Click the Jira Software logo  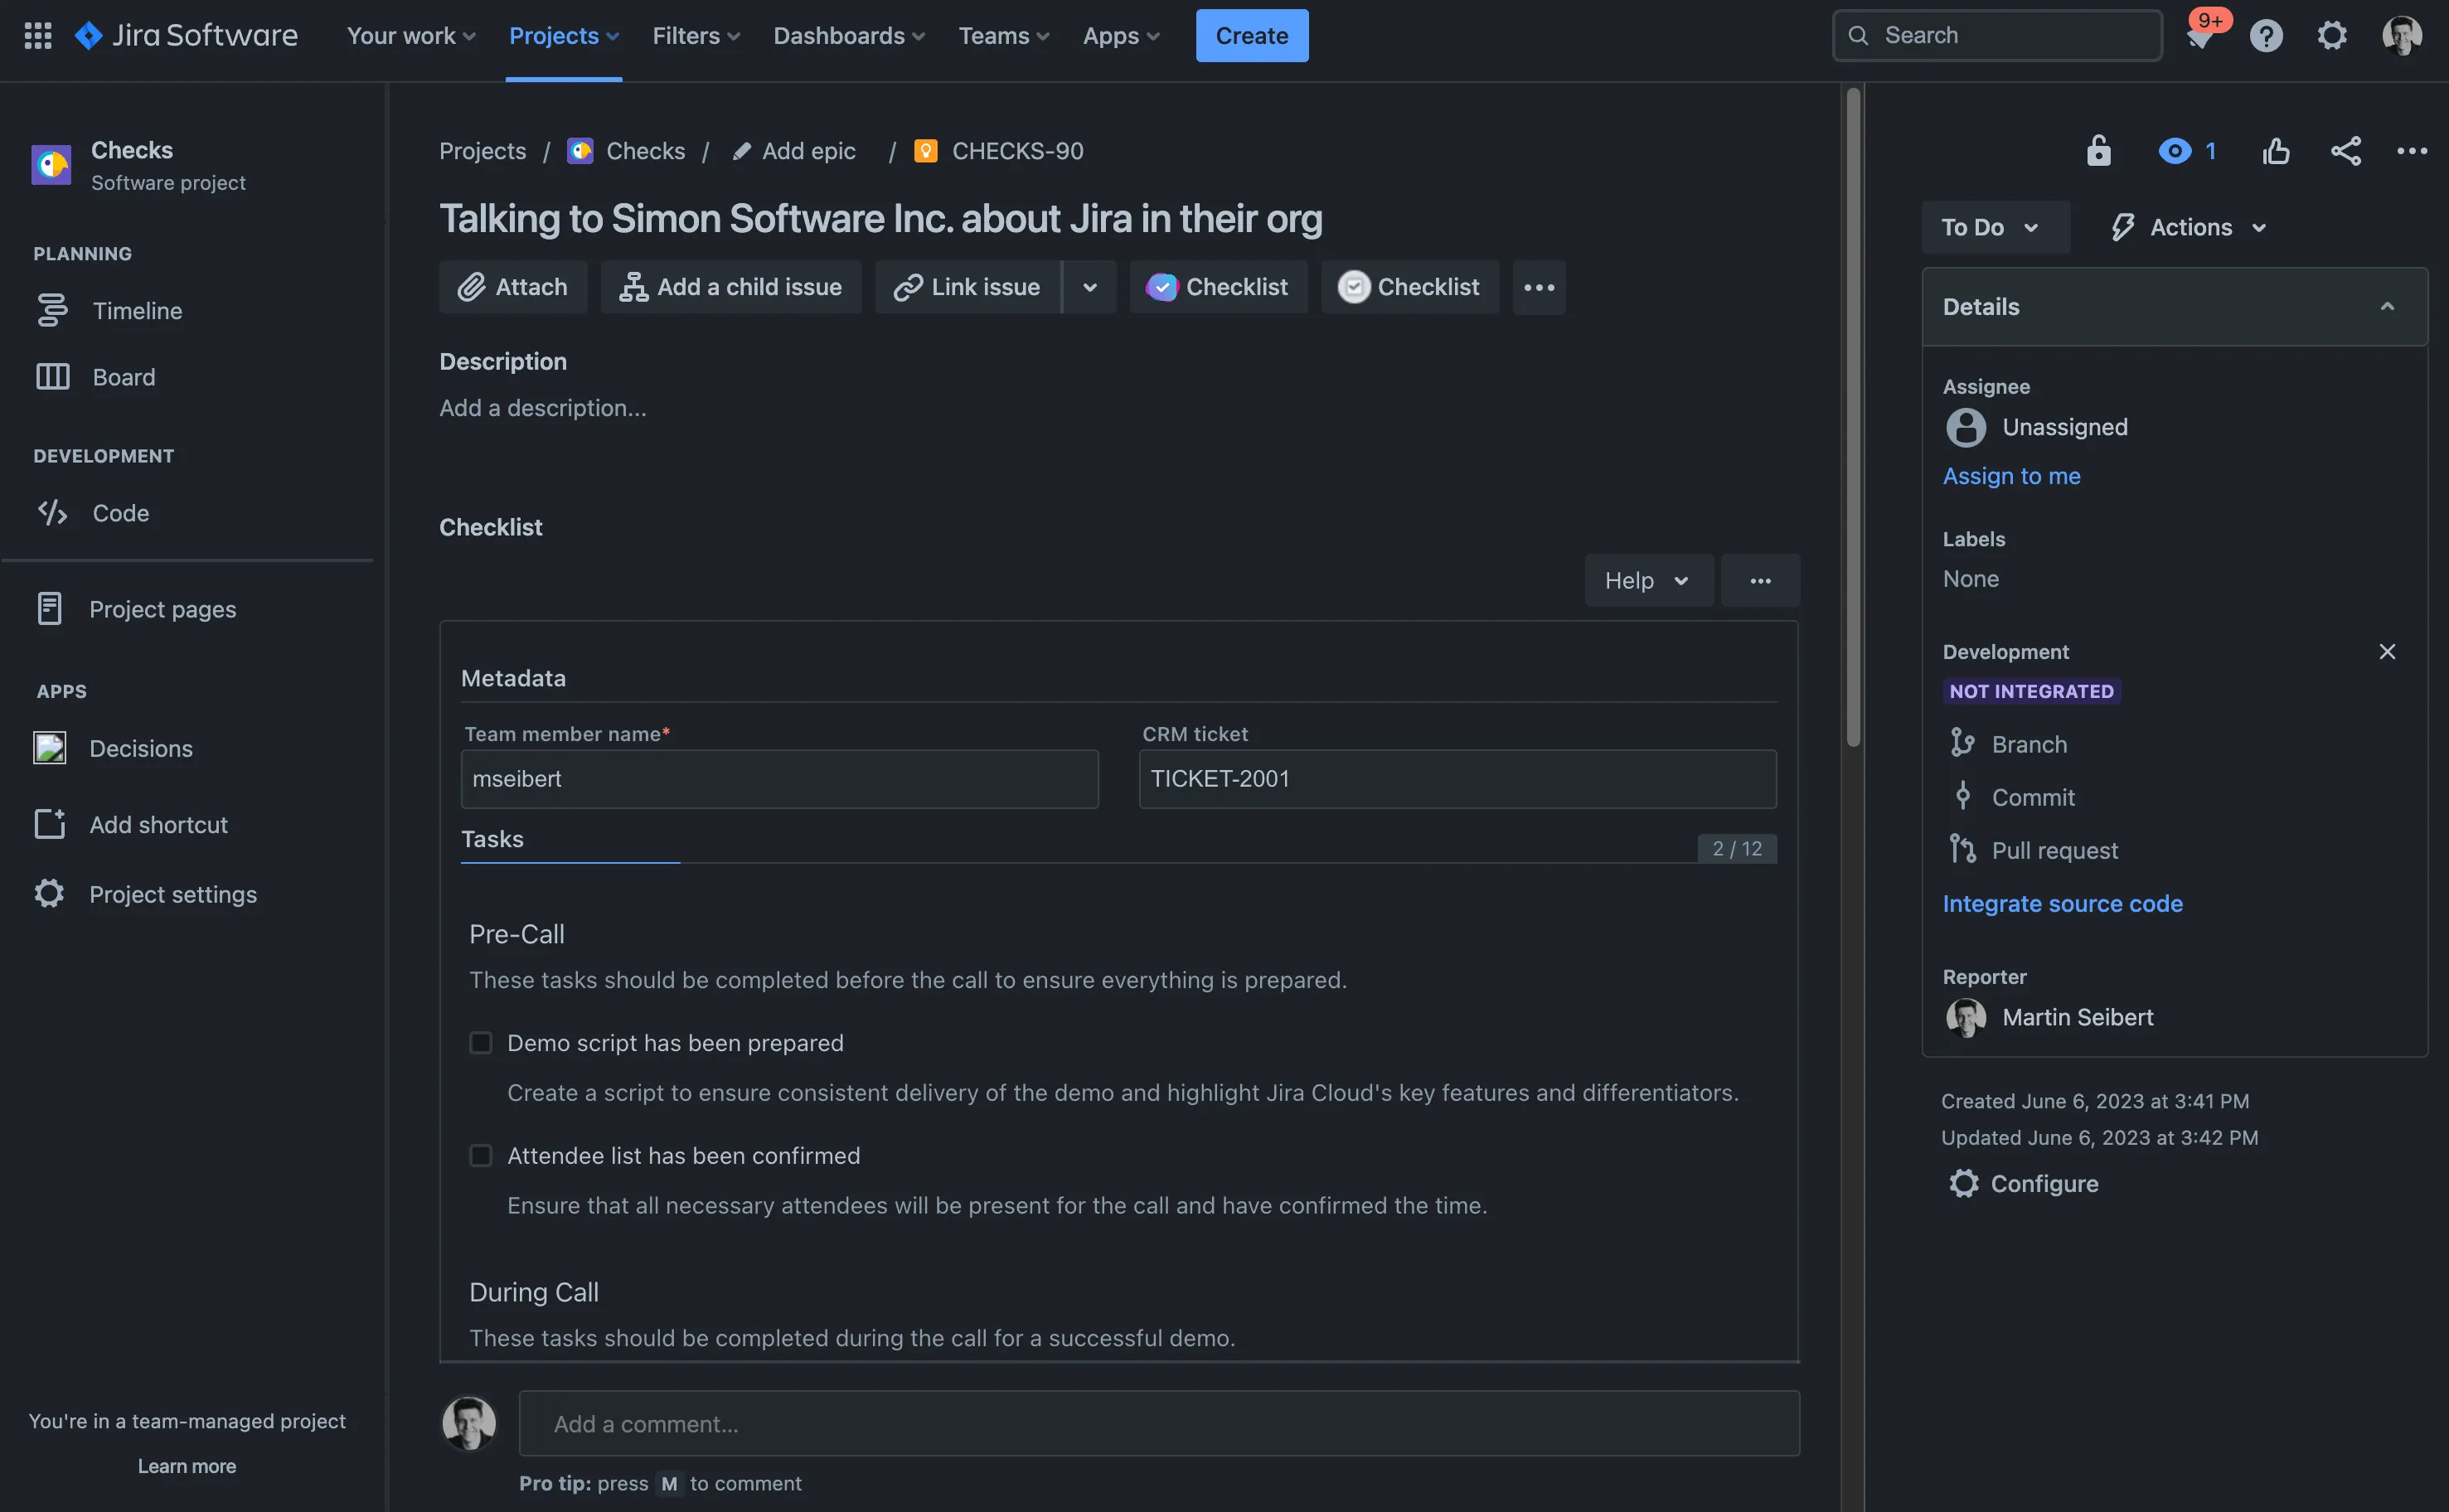pos(186,36)
